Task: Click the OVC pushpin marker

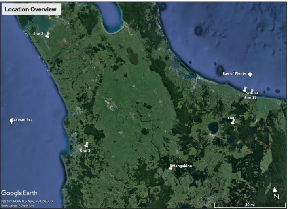Action: coord(233,122)
